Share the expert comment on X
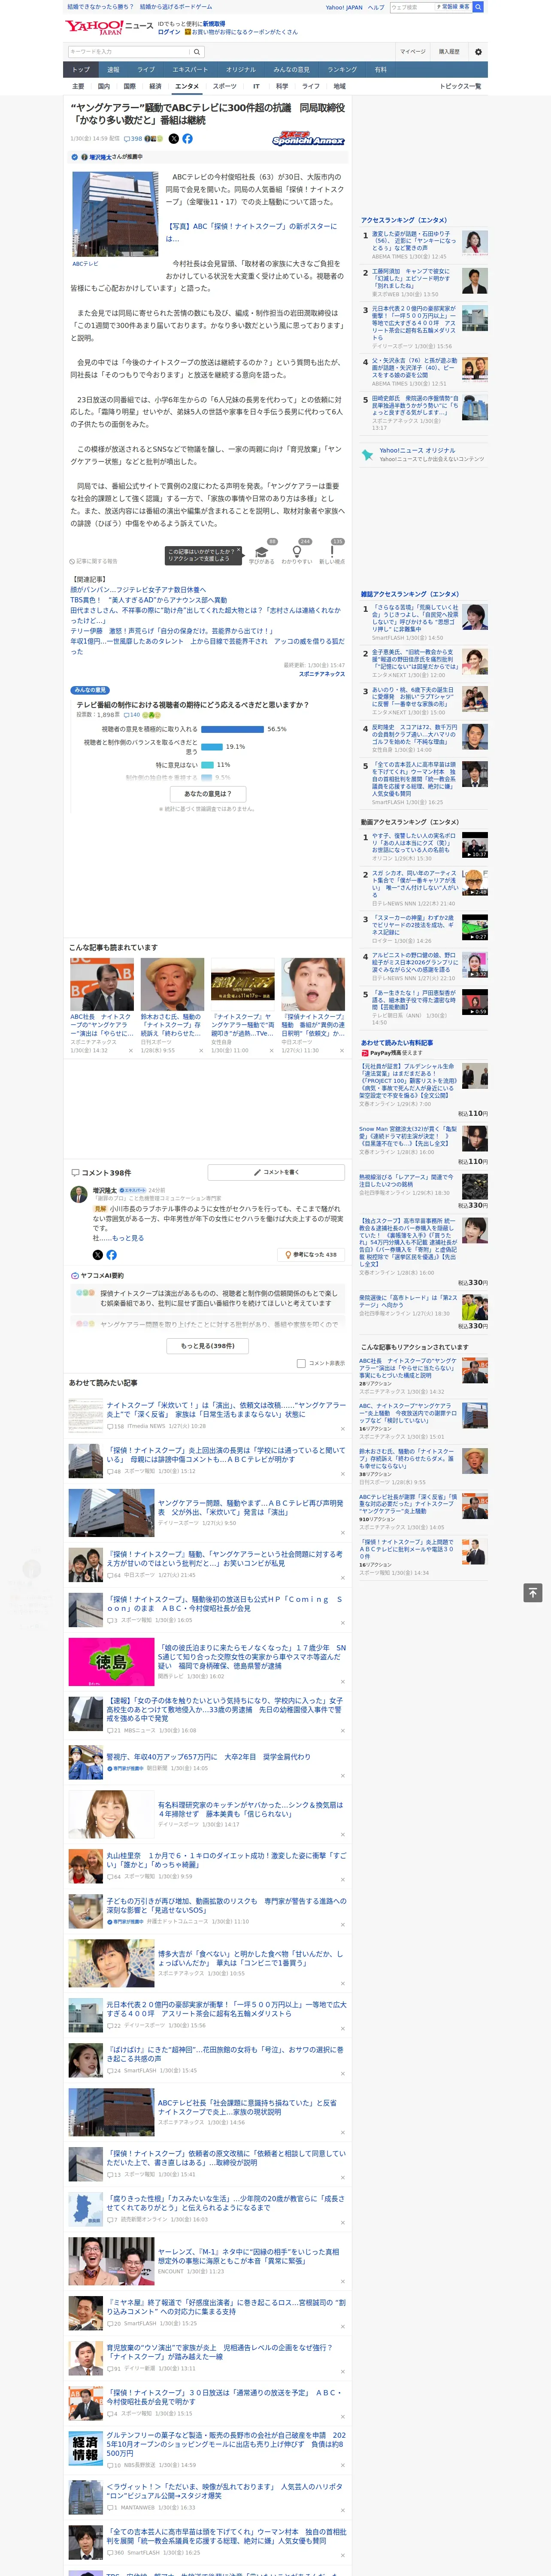The height and width of the screenshot is (2576, 551). (97, 1254)
